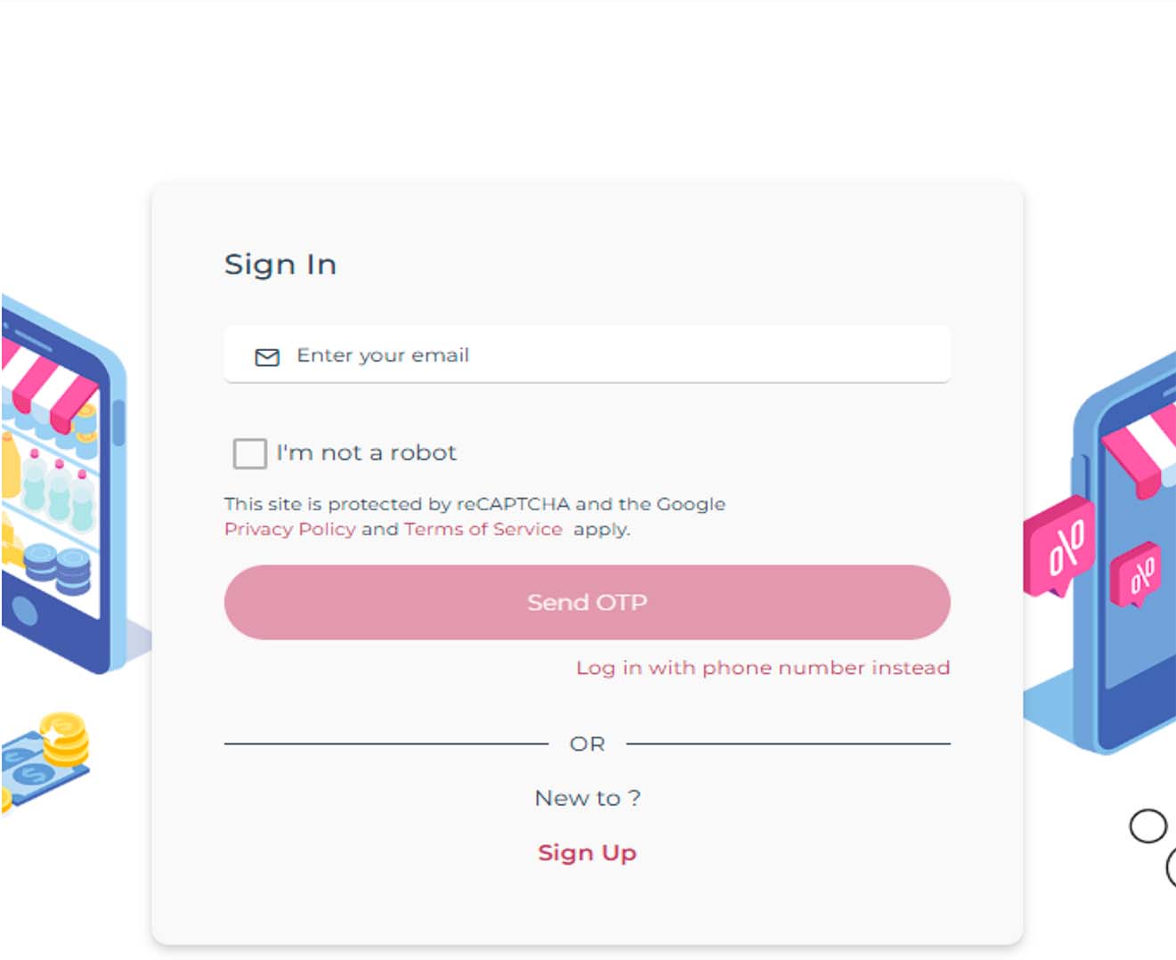Viewport: 1176px width, 960px height.
Task: Check the I'm not a robot checkbox
Action: coord(250,453)
